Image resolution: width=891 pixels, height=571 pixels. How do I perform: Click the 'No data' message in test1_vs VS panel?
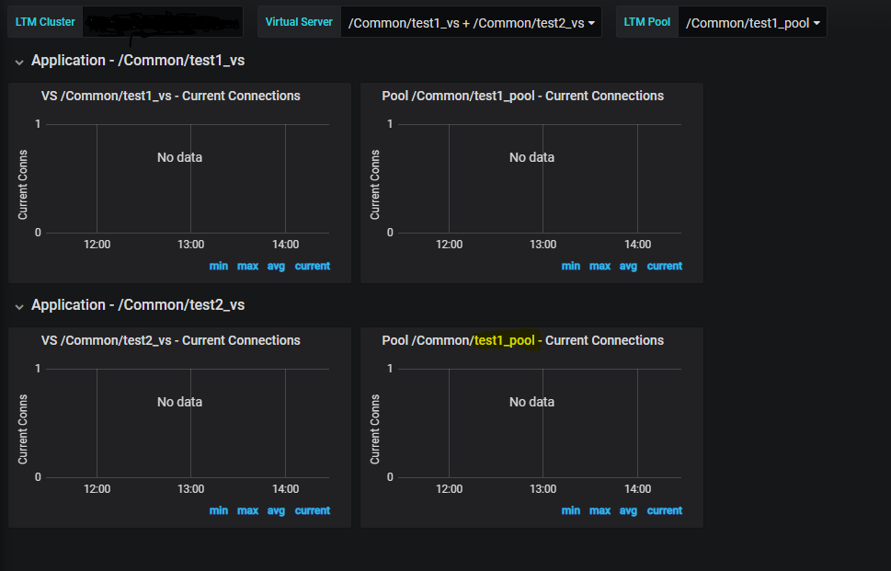[179, 157]
